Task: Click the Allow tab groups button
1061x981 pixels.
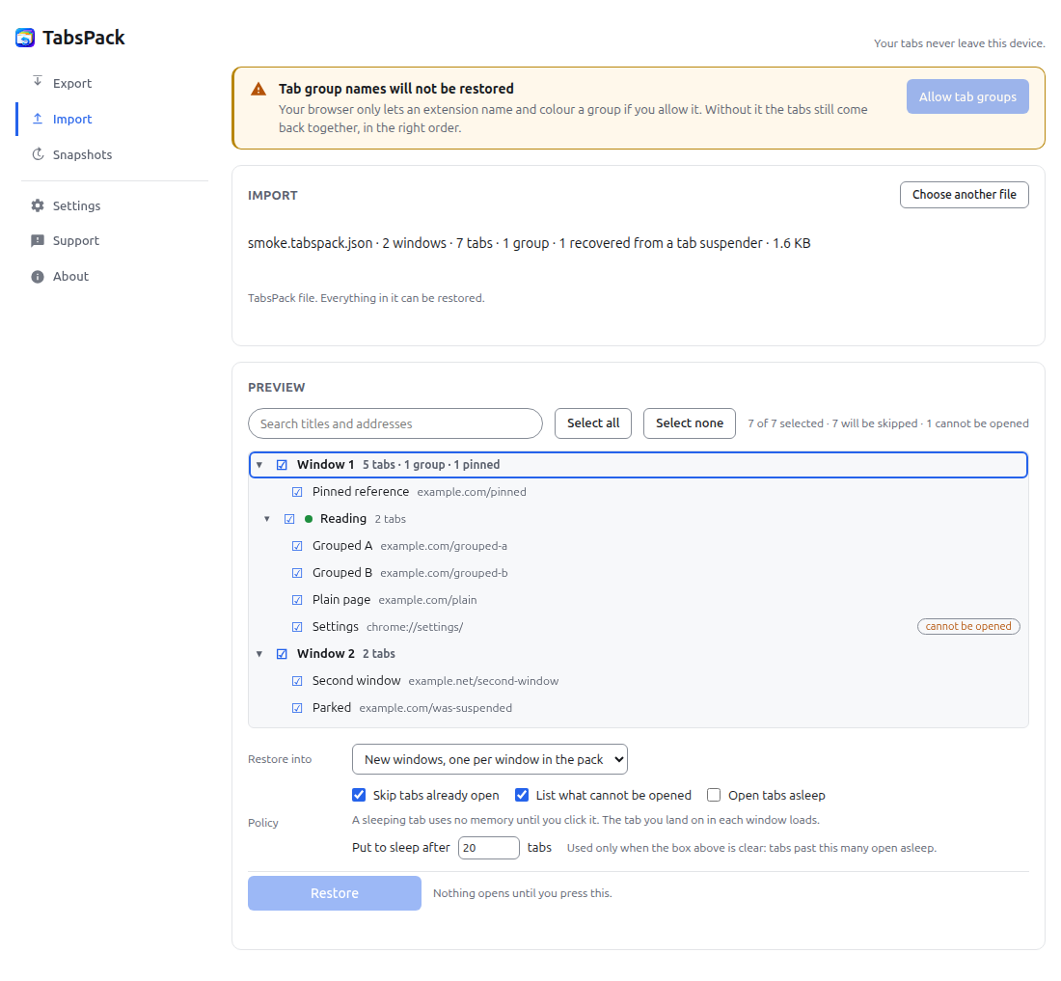Action: click(x=967, y=96)
